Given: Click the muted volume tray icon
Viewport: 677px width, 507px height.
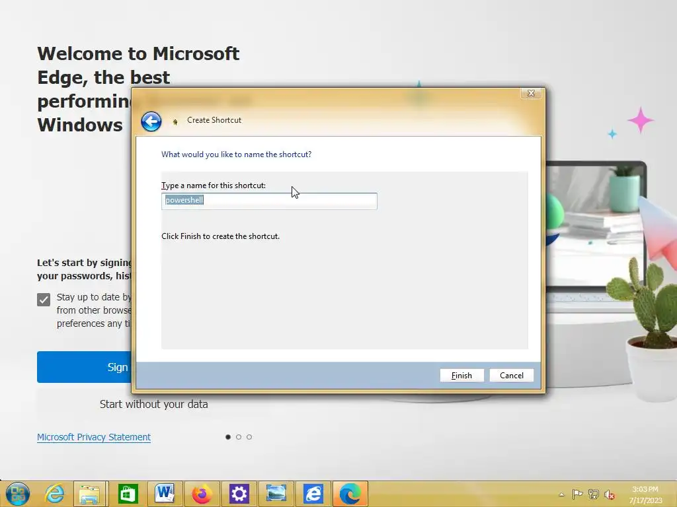Looking at the screenshot, I should click(609, 494).
